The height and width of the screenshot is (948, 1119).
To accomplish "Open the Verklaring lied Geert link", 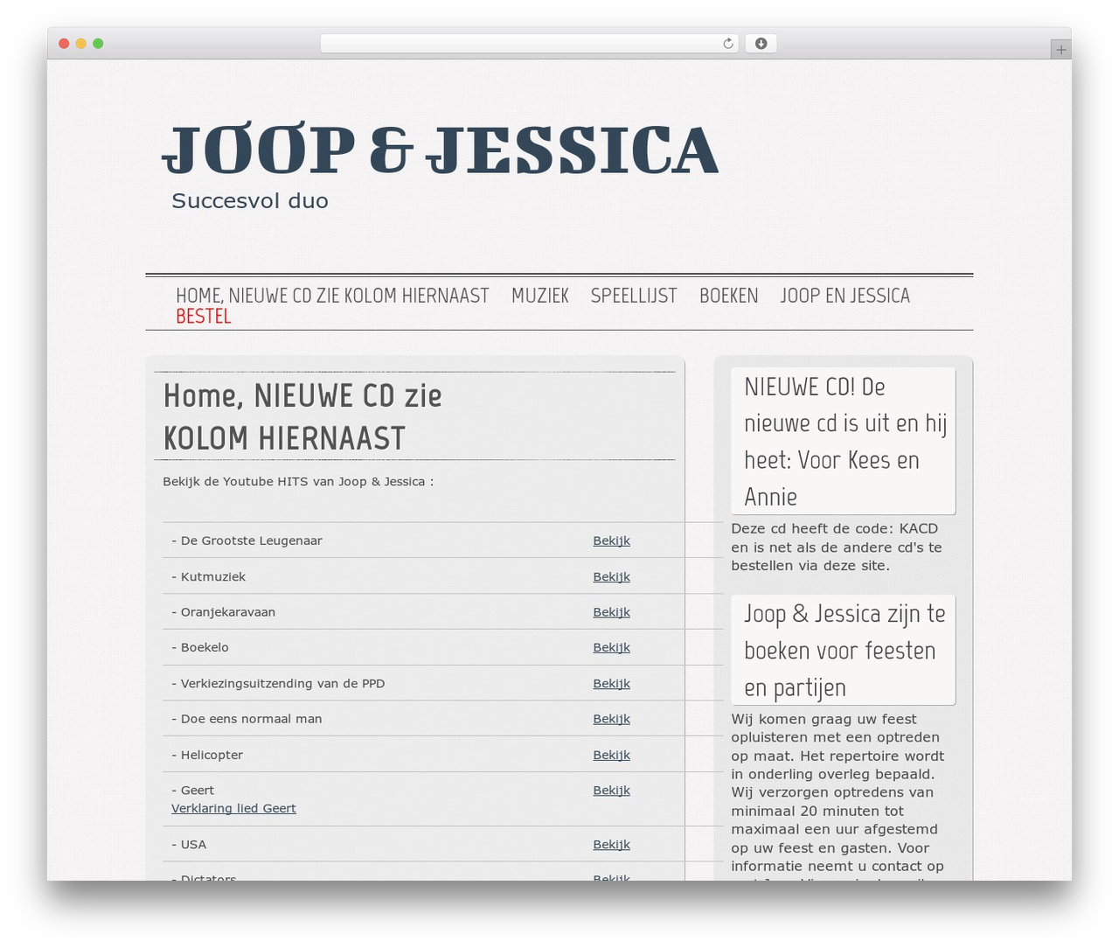I will (x=233, y=808).
